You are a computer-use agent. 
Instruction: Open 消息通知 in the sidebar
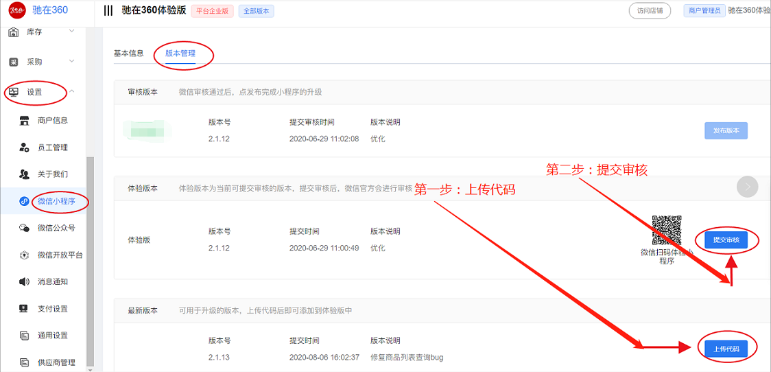(53, 282)
